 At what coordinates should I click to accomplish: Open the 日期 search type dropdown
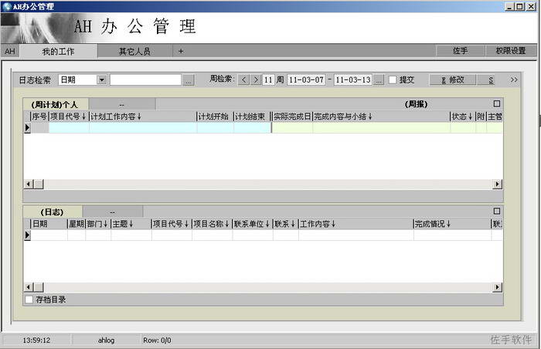point(101,80)
